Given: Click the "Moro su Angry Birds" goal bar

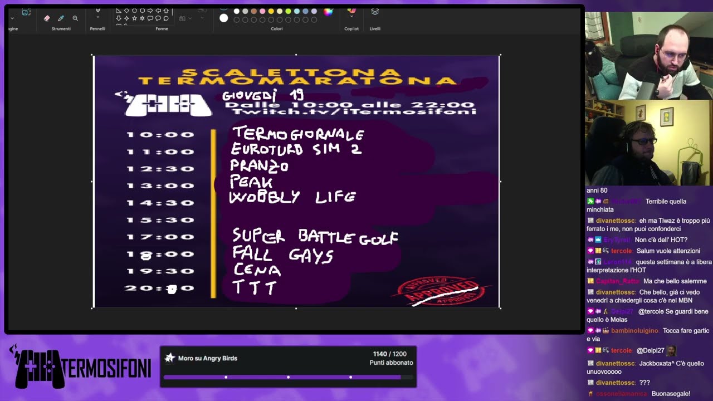Looking at the screenshot, I should click(x=288, y=366).
